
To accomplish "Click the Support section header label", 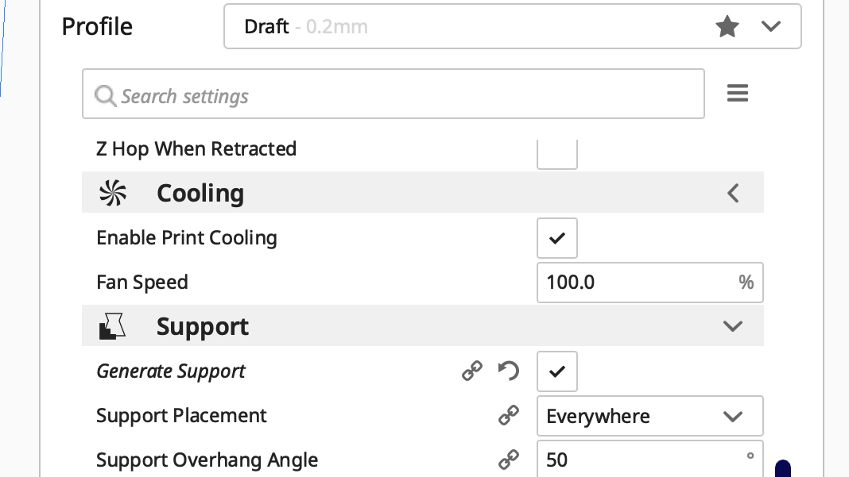I will (x=203, y=326).
